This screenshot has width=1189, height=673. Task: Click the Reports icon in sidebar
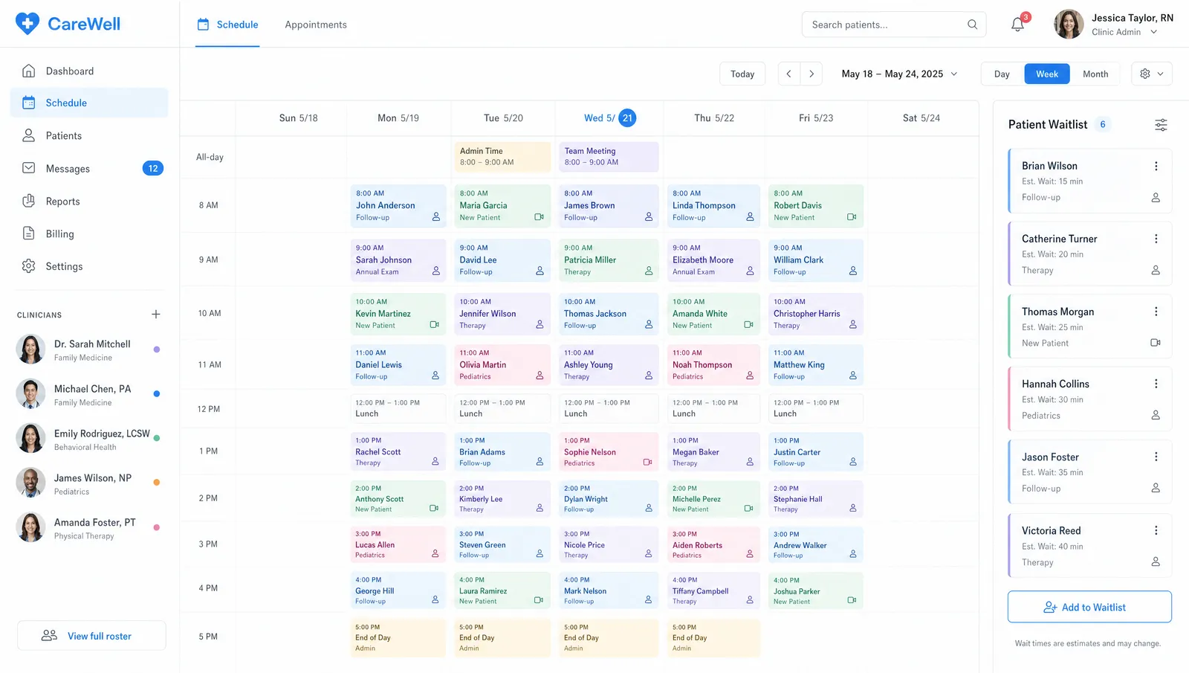click(x=28, y=201)
